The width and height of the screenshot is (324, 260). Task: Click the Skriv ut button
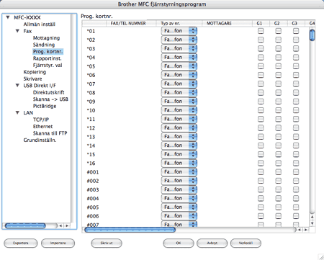pos(107,243)
